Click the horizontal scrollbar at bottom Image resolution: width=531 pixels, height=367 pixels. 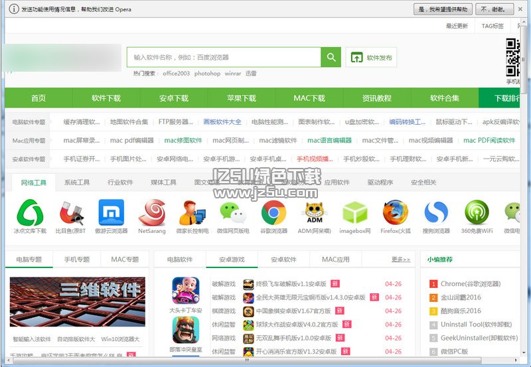(x=247, y=360)
